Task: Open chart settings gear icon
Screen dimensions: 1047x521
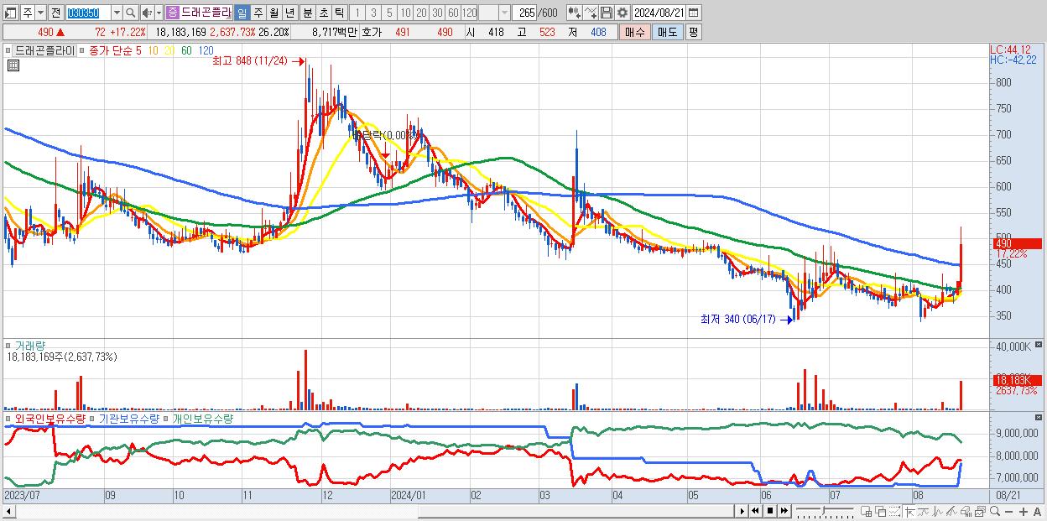Action: [622, 13]
